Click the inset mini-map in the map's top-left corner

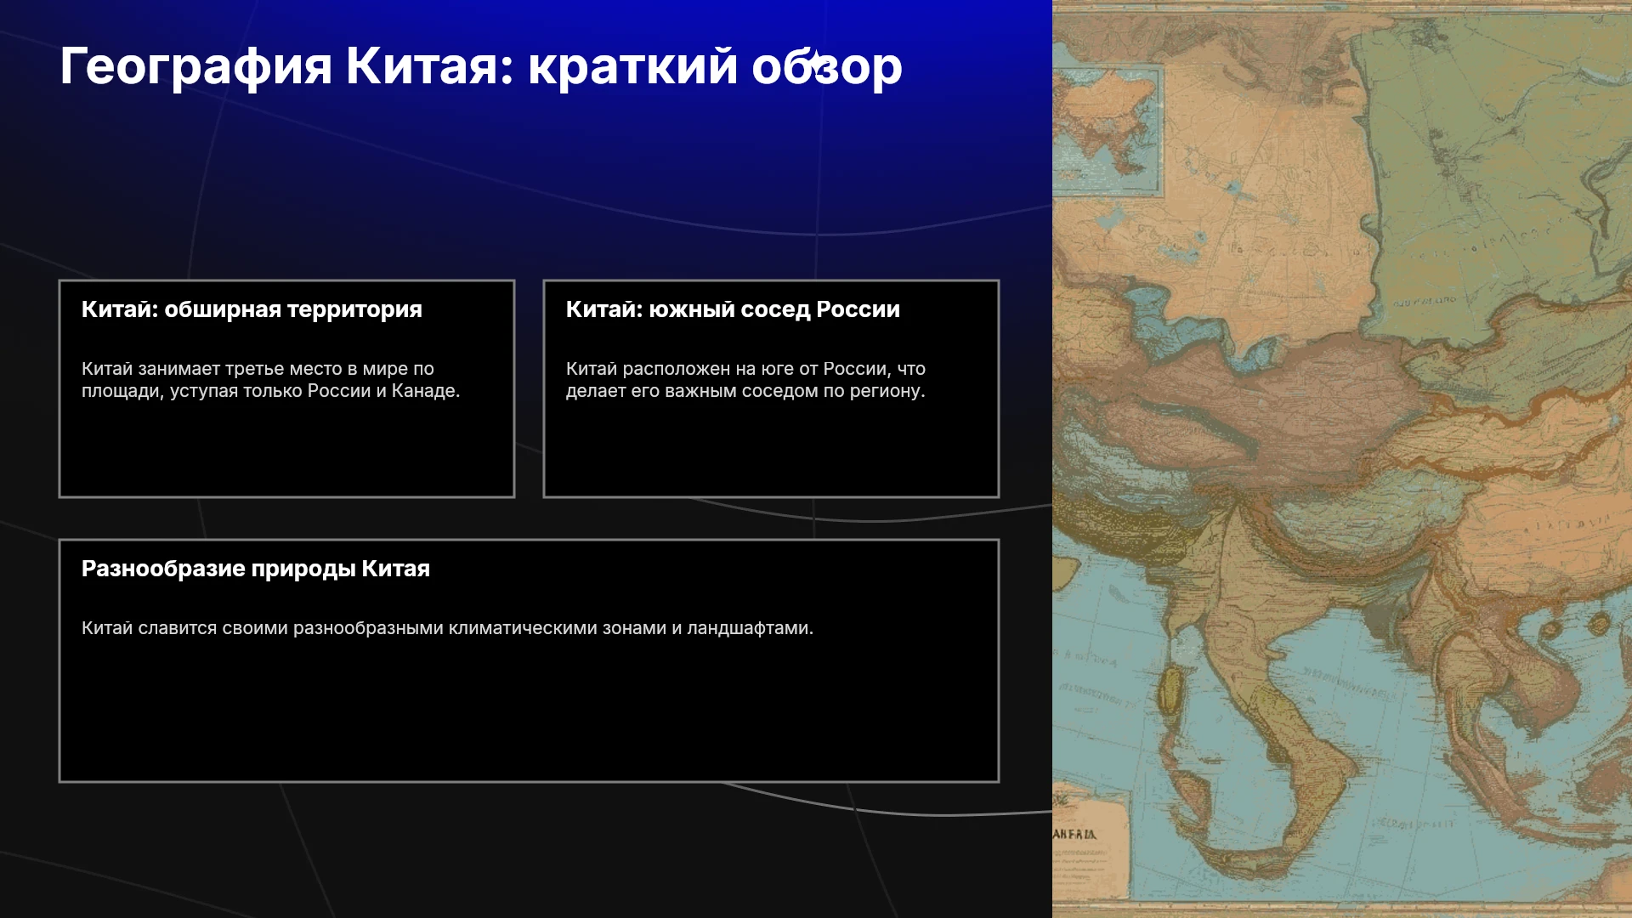tap(1107, 129)
